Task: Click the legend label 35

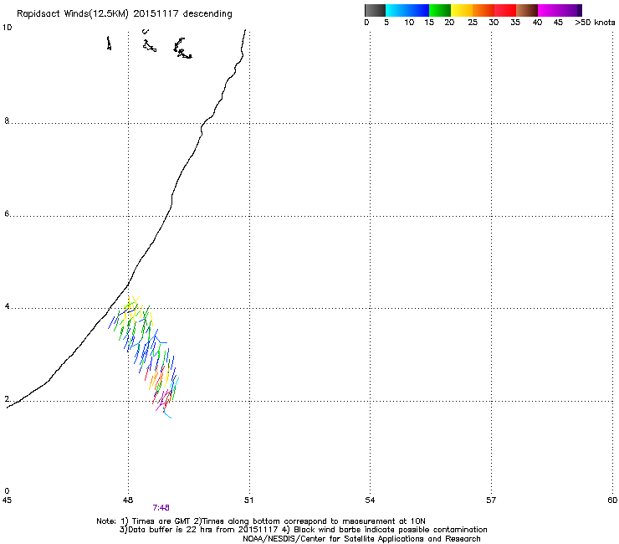Action: (x=515, y=23)
